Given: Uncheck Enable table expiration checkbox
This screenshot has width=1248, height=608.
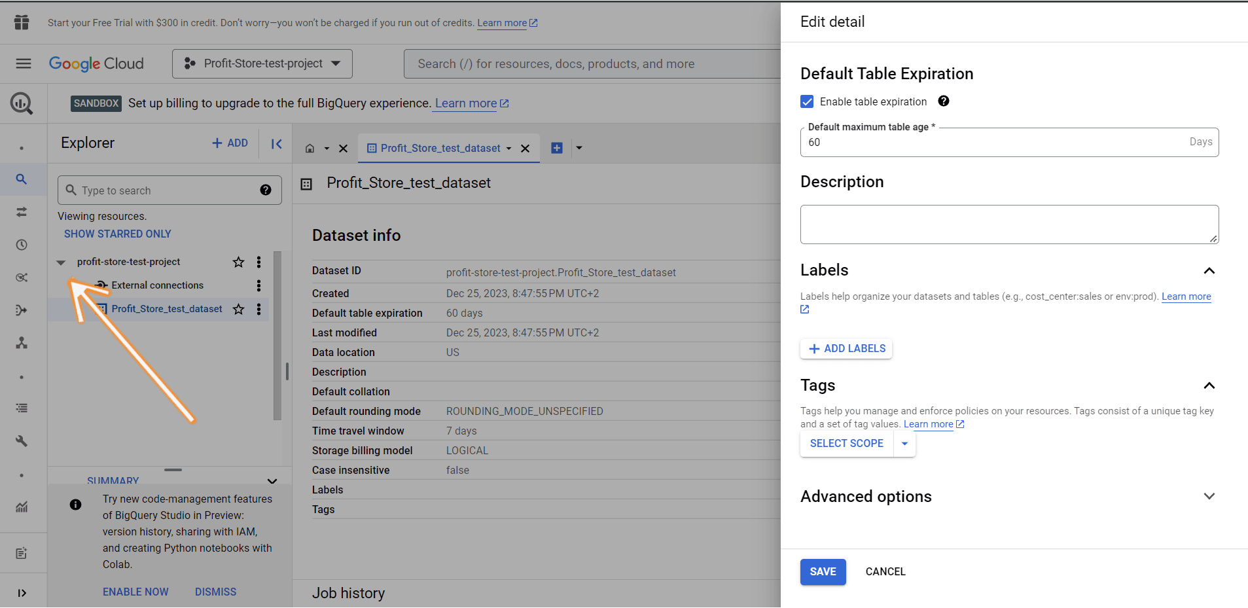Looking at the screenshot, I should click(x=807, y=101).
